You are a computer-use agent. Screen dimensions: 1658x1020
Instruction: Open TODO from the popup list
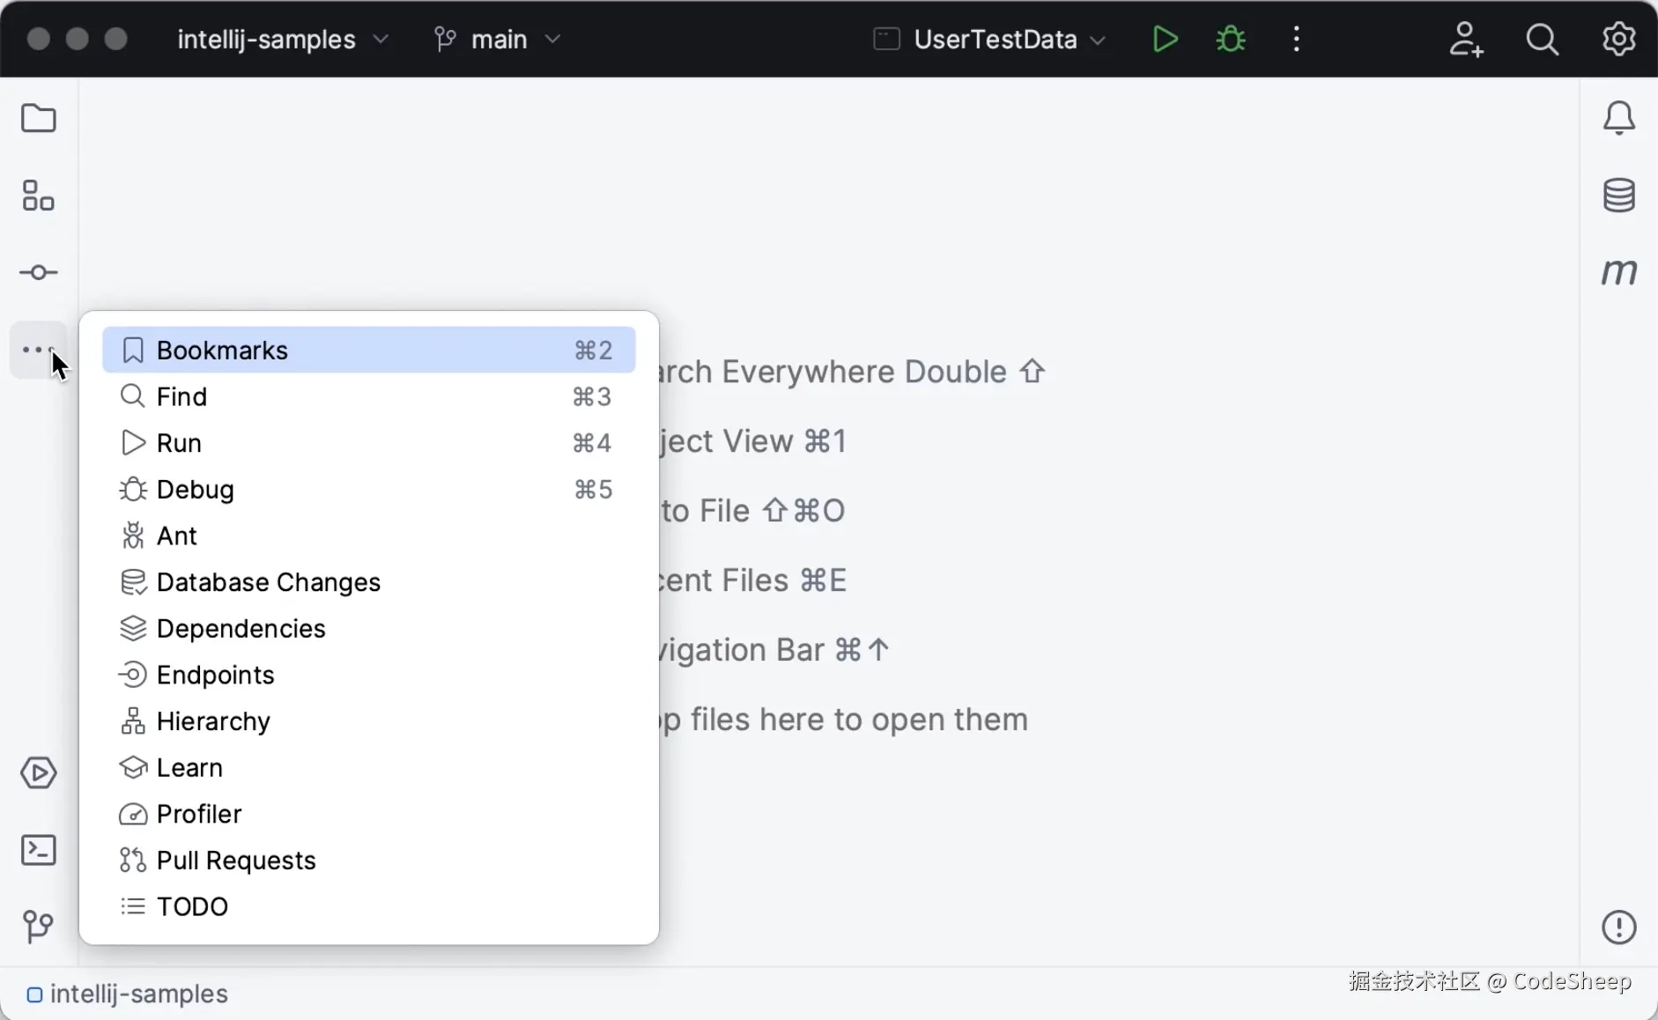(368, 906)
